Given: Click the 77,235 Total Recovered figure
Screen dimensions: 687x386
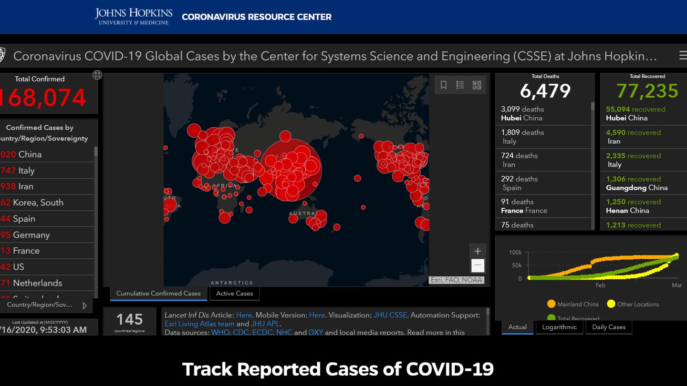Looking at the screenshot, I should point(647,91).
